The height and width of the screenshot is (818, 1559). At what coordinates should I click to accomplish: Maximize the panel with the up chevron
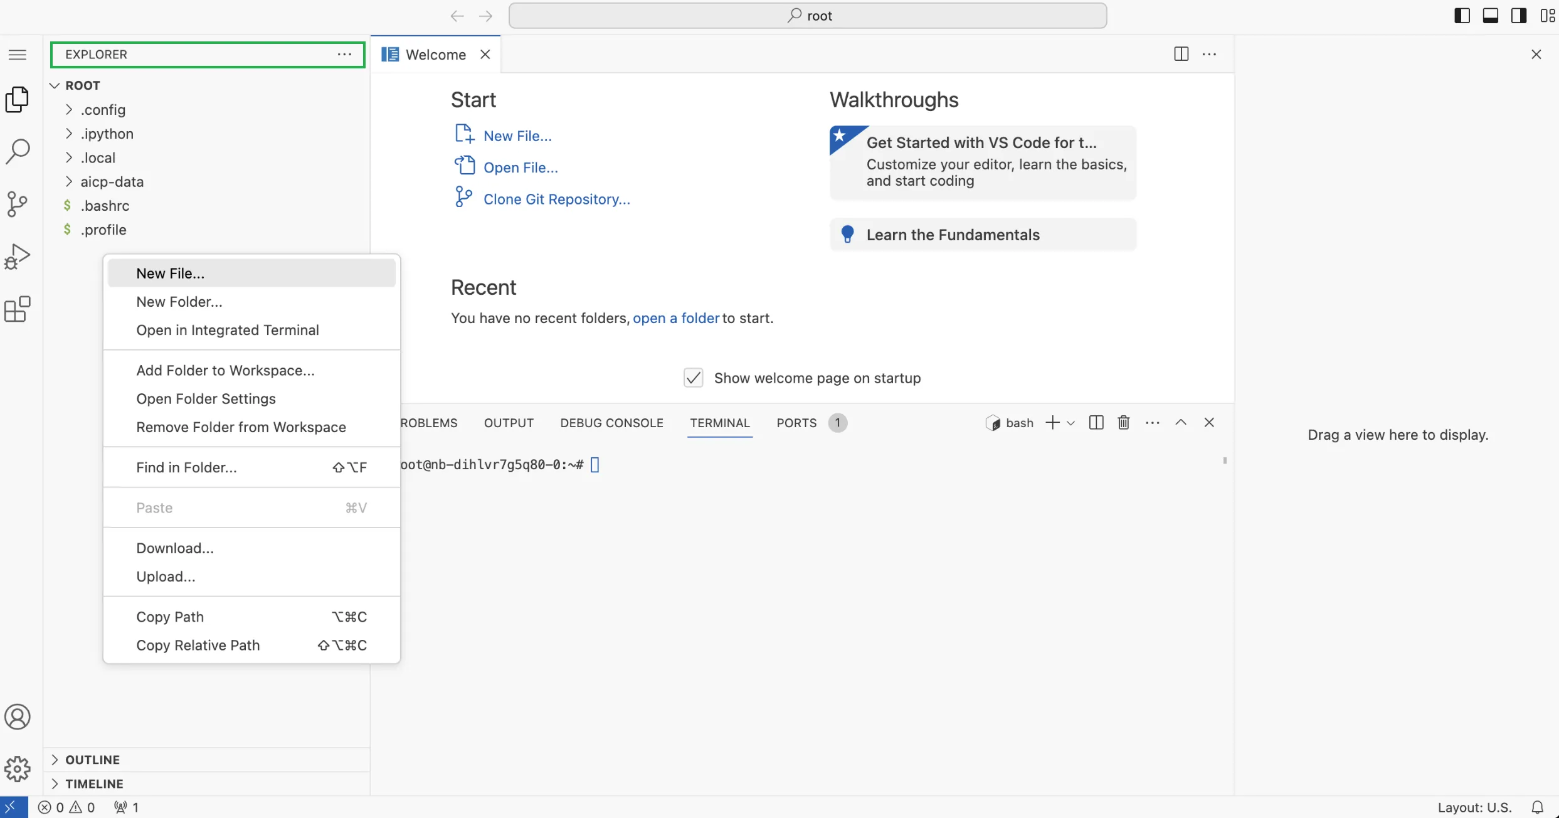(1181, 423)
